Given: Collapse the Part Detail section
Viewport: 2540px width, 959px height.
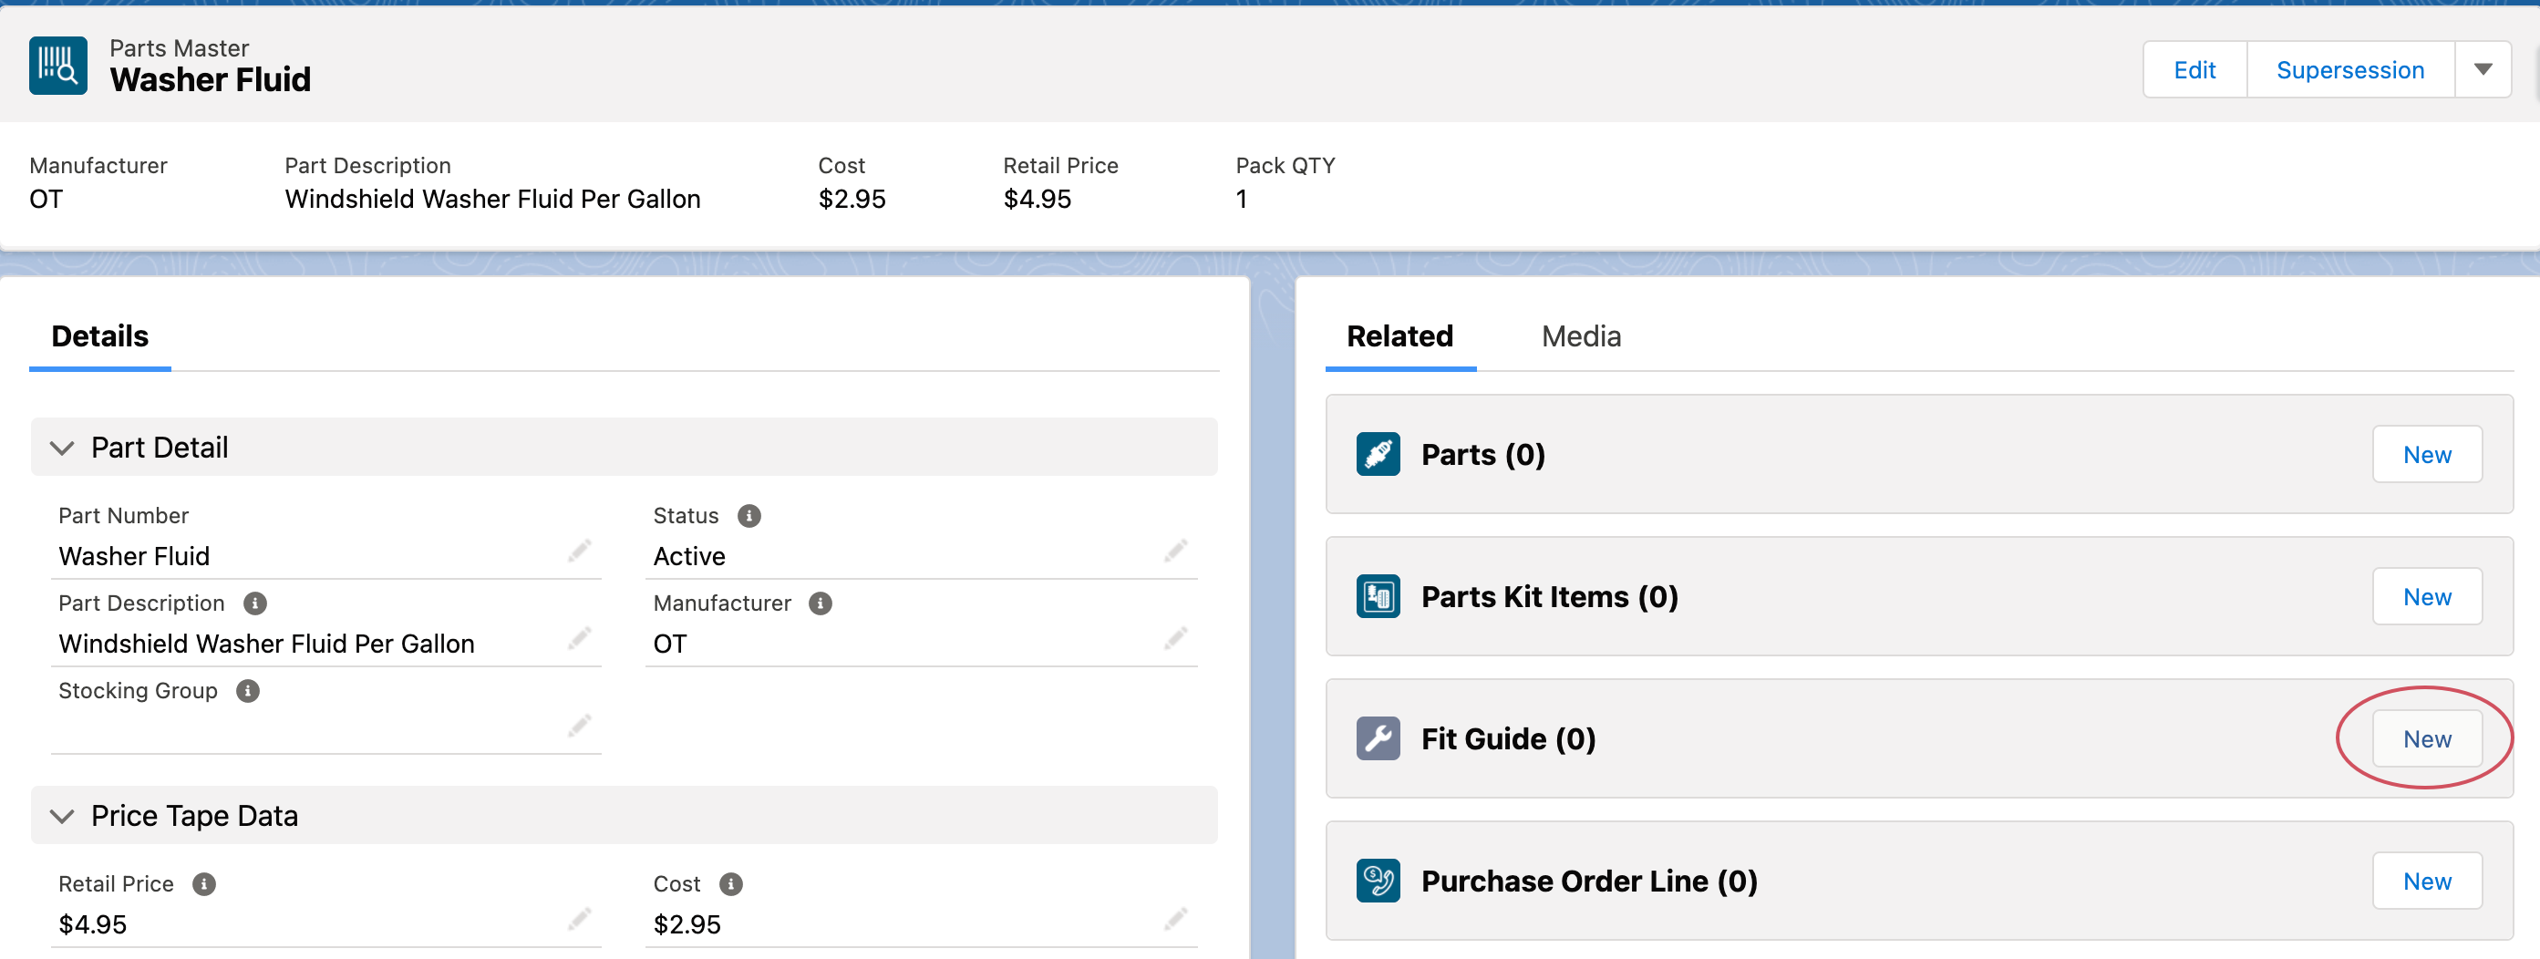Looking at the screenshot, I should tap(62, 448).
